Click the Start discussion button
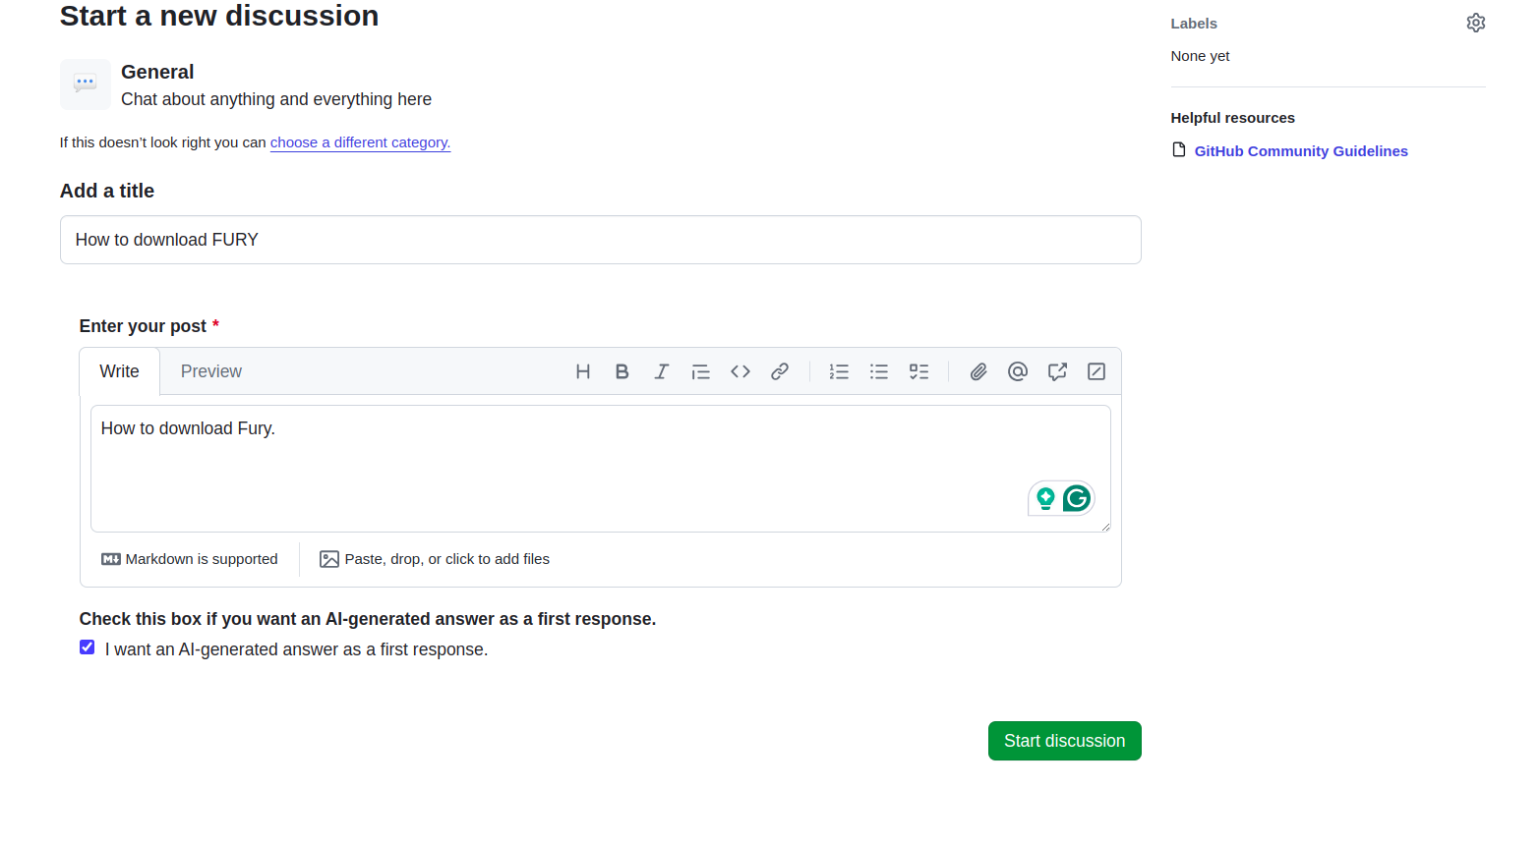1540x844 pixels. (1065, 741)
